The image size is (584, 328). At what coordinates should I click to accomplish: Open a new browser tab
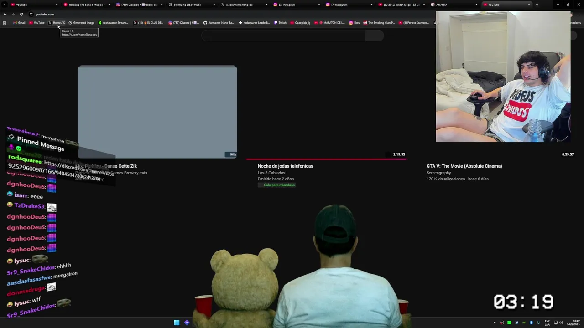(537, 5)
